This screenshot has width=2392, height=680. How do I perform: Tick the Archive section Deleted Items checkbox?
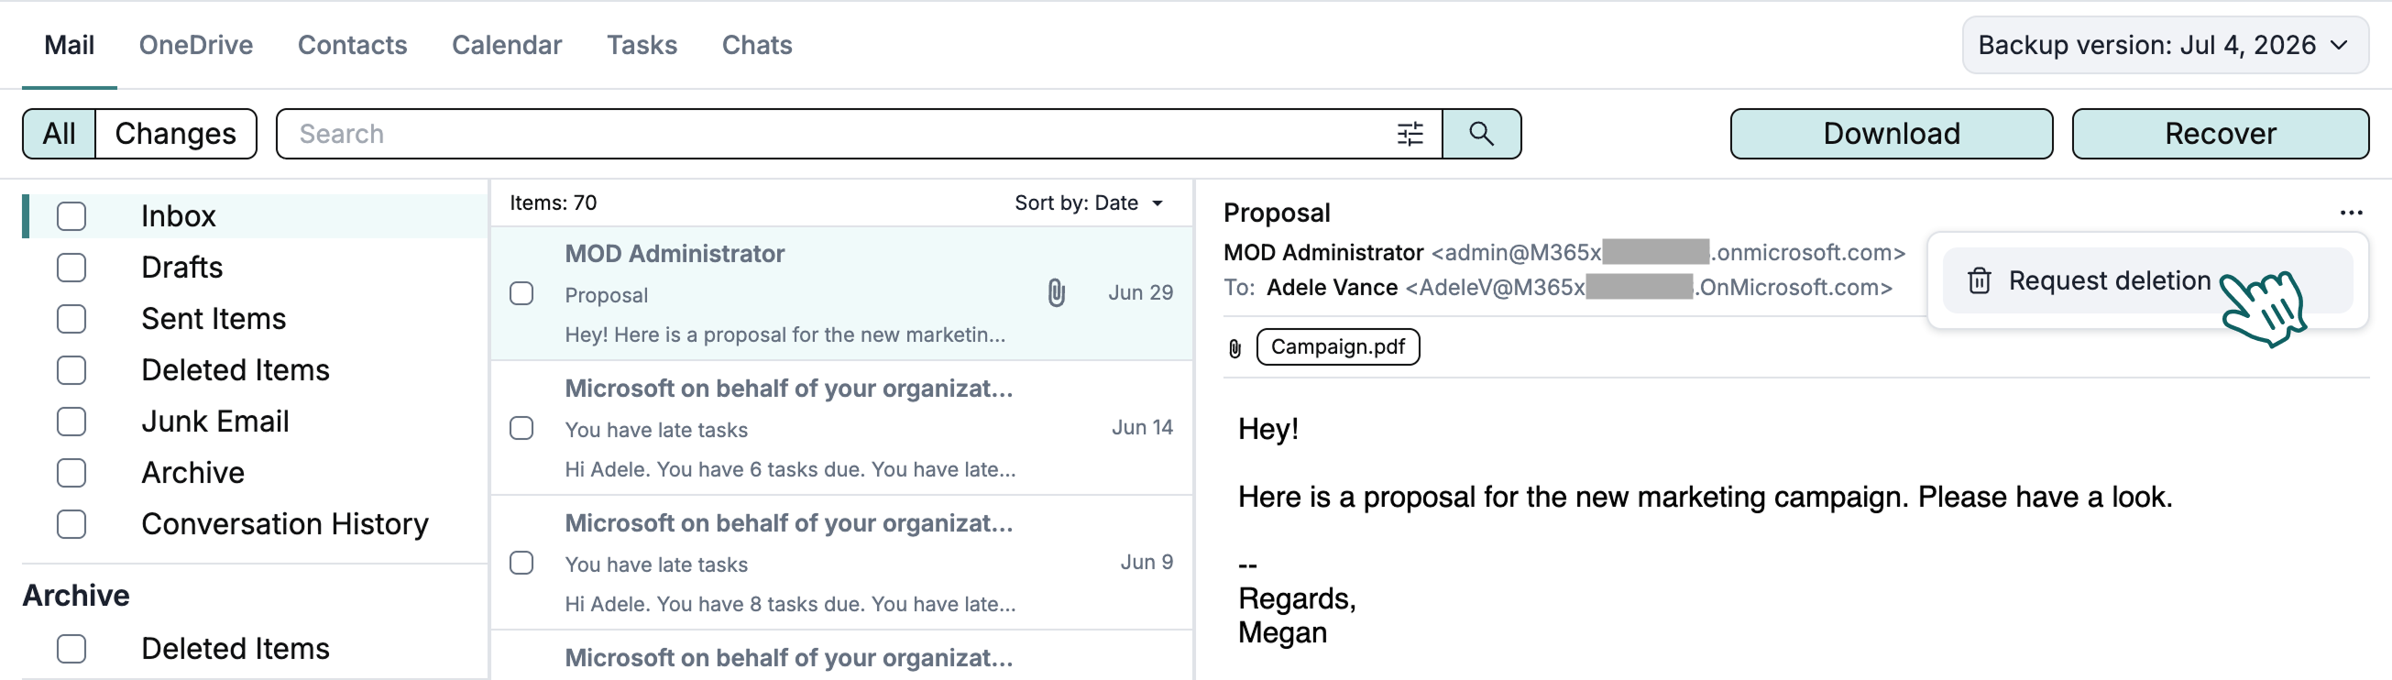coord(71,649)
